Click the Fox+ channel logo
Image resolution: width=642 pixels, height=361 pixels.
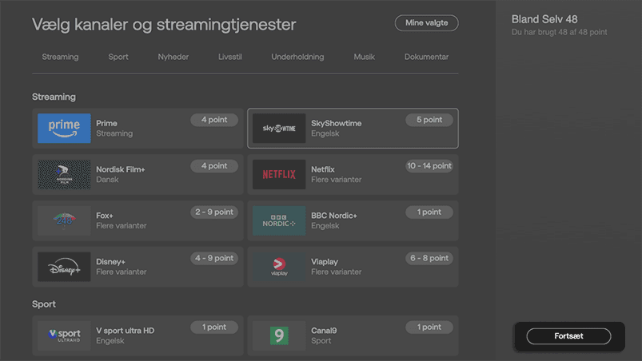(64, 221)
